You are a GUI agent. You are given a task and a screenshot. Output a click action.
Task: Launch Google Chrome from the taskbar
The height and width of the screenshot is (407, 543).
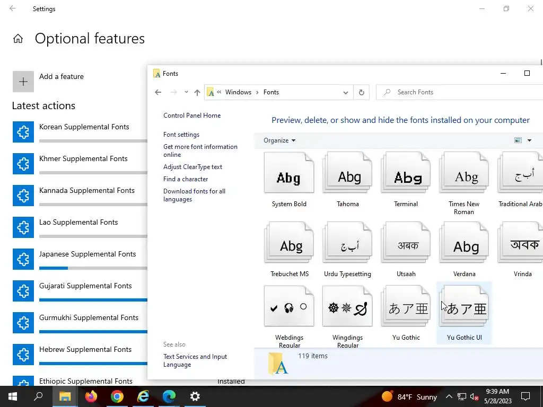[117, 396]
